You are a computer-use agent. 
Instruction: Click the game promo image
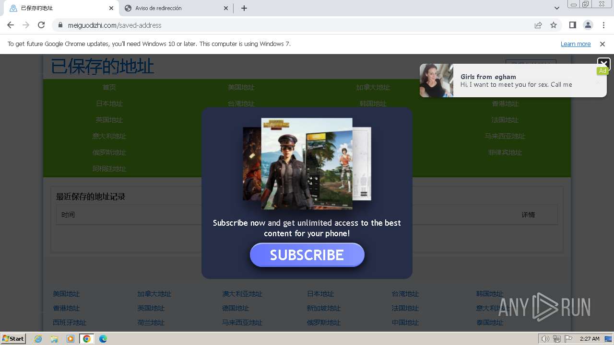click(x=307, y=163)
